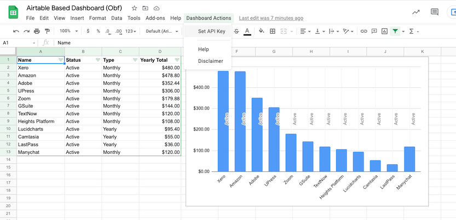Toggle strikethrough formatting
The image size is (456, 220).
236,31
